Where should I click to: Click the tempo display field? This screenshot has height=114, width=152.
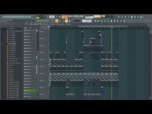[52, 17]
